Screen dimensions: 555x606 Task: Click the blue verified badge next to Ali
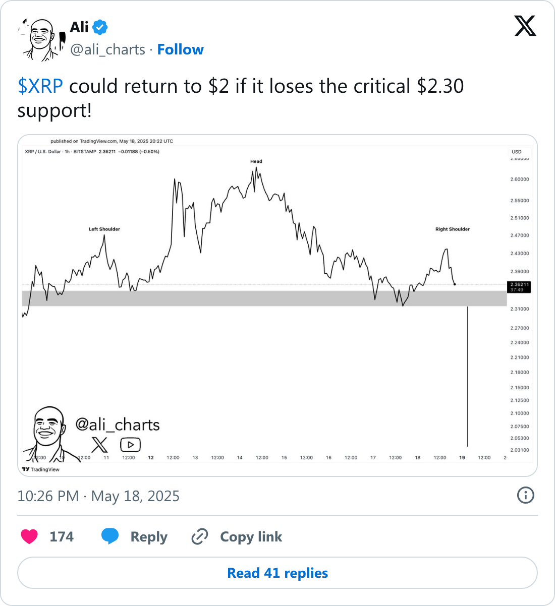coord(100,27)
